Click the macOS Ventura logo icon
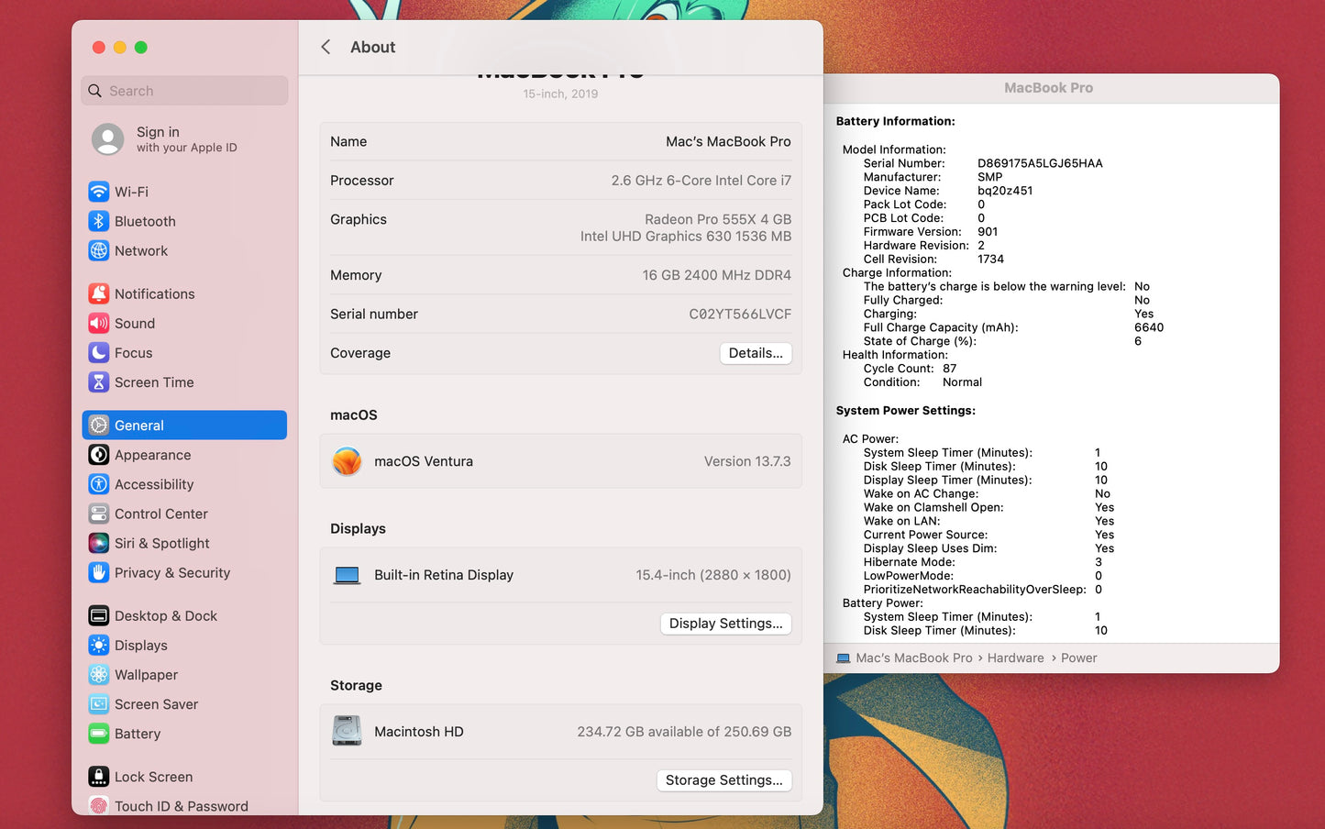 click(347, 461)
